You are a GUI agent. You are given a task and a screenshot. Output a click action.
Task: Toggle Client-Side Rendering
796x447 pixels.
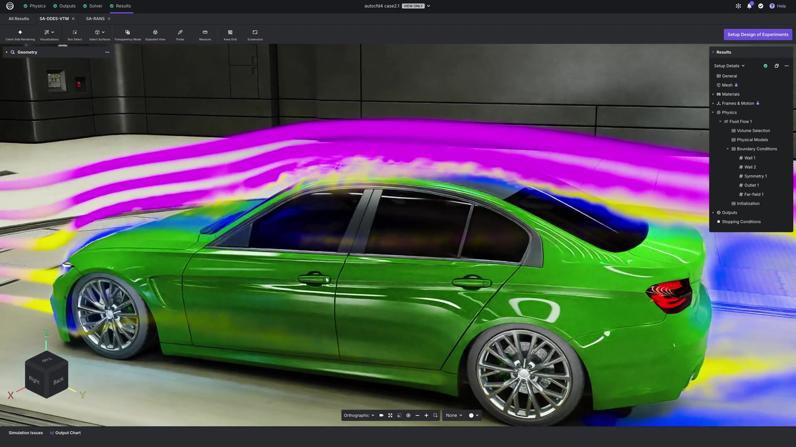click(20, 34)
